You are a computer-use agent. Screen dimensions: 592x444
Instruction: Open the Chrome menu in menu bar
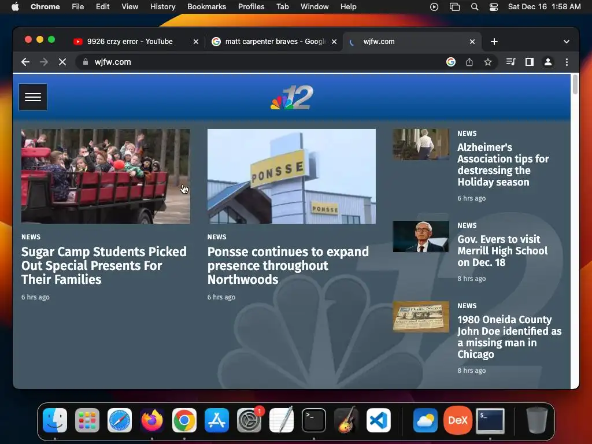pos(45,6)
